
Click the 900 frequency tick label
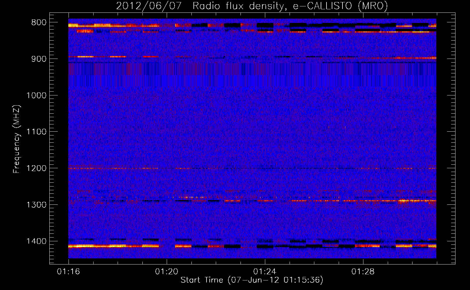click(x=39, y=59)
